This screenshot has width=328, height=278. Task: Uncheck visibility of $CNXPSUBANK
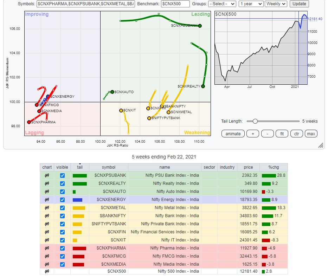[62, 175]
